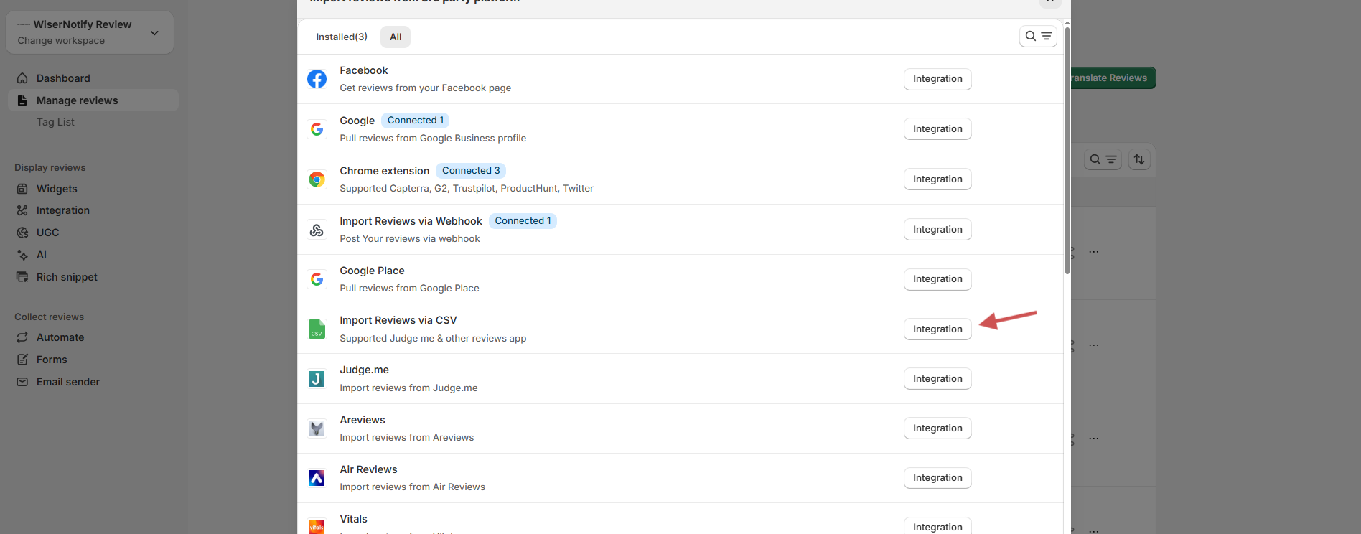Open Widgets in the sidebar
This screenshot has width=1361, height=534.
[57, 189]
